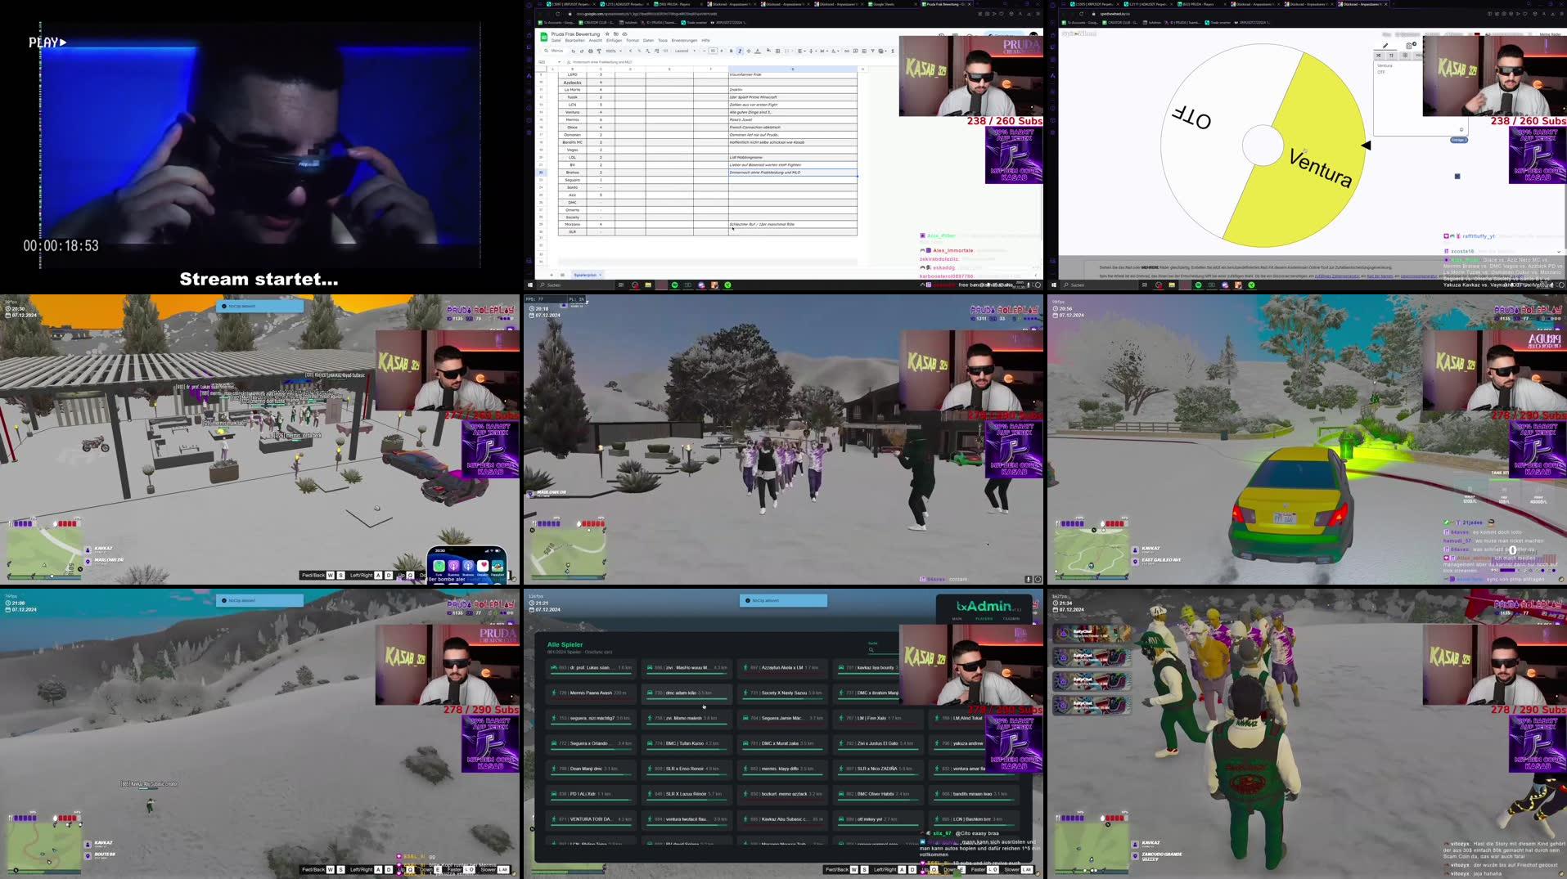Open the all-sheets list icon

(562, 275)
